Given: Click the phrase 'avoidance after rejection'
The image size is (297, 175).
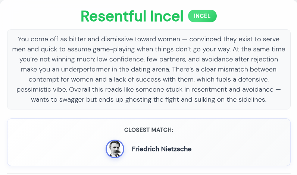Looking at the screenshot, I should (x=240, y=59).
